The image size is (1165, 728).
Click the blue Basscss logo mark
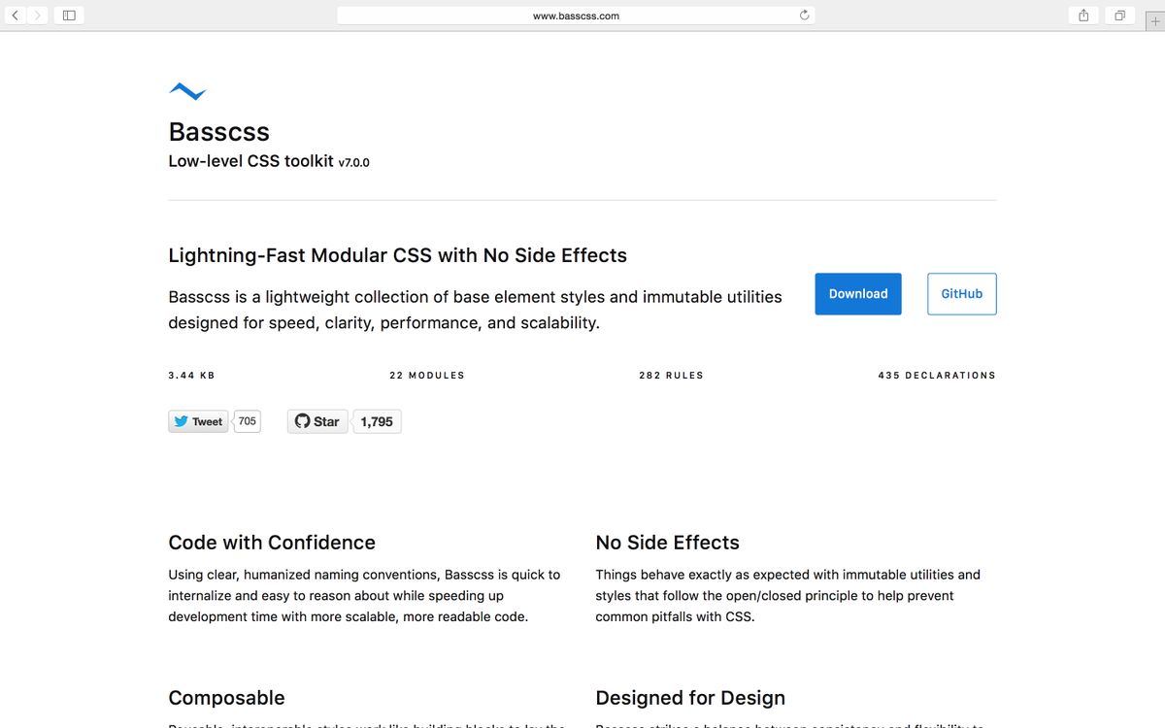pyautogui.click(x=187, y=91)
